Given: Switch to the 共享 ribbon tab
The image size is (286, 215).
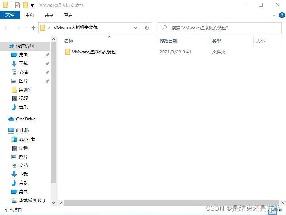Looking at the screenshot, I should click(49, 15).
